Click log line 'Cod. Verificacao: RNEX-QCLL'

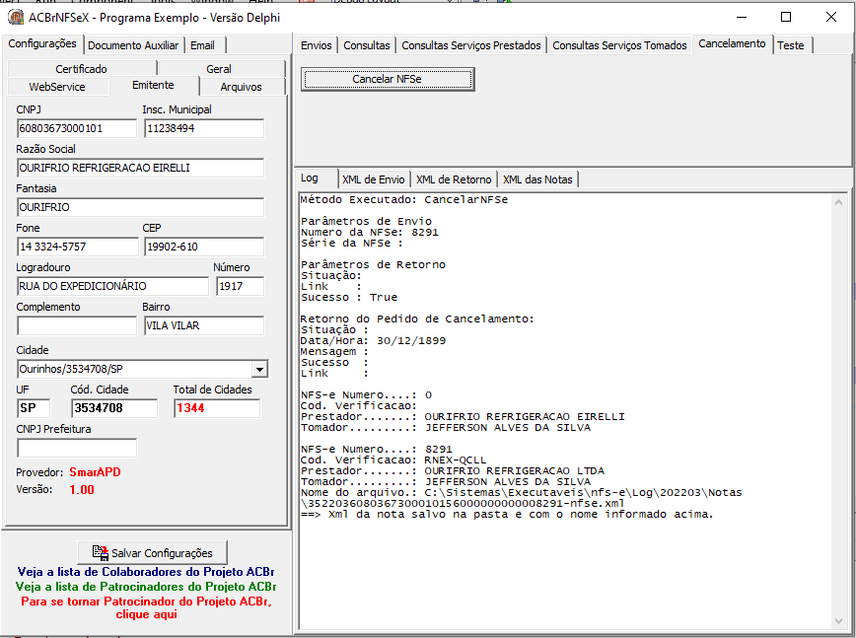pos(393,461)
